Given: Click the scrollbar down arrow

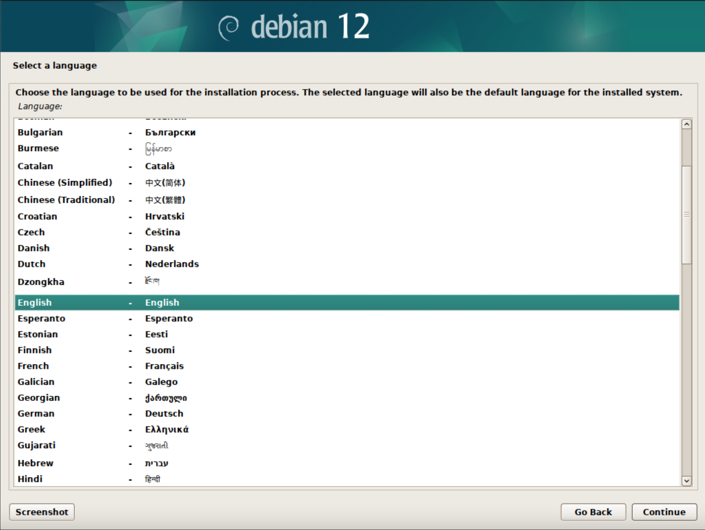Looking at the screenshot, I should click(x=686, y=481).
